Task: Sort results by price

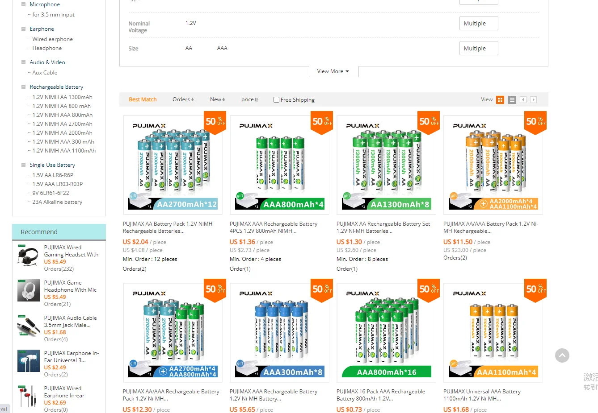Action: click(x=250, y=99)
